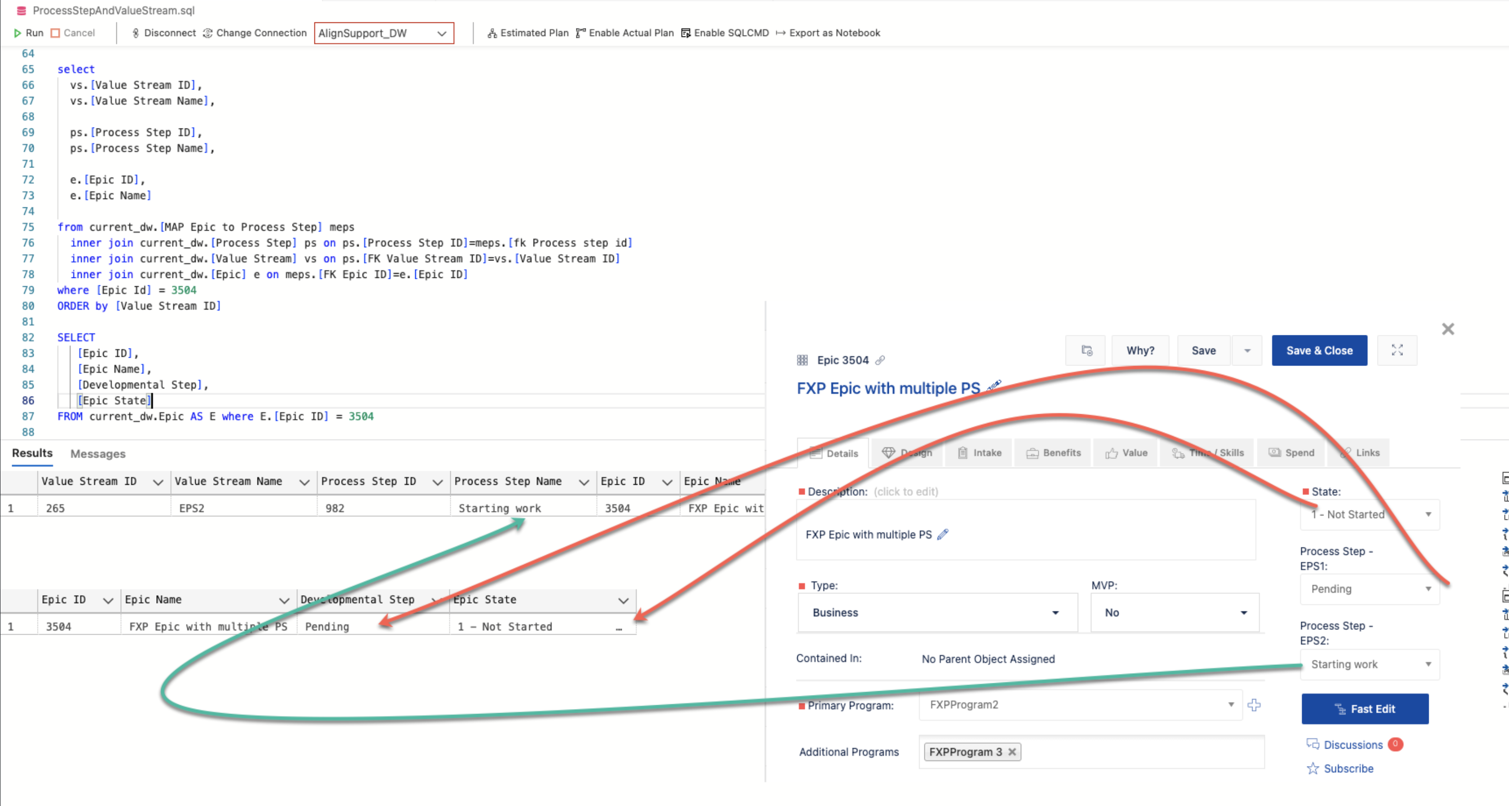Click the pencil icon in the description box
Image resolution: width=1509 pixels, height=806 pixels.
(942, 534)
